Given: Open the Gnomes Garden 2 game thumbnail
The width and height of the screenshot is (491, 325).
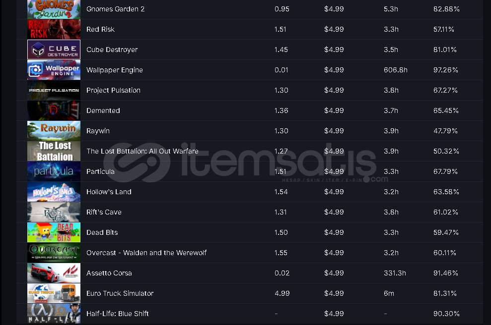Looking at the screenshot, I should pyautogui.click(x=54, y=9).
